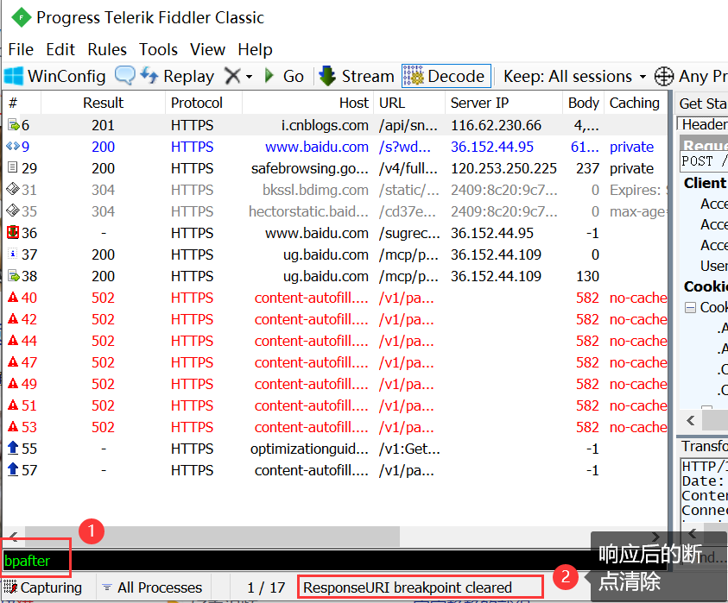The width and height of the screenshot is (728, 603).
Task: Open the Help menu
Action: click(255, 49)
